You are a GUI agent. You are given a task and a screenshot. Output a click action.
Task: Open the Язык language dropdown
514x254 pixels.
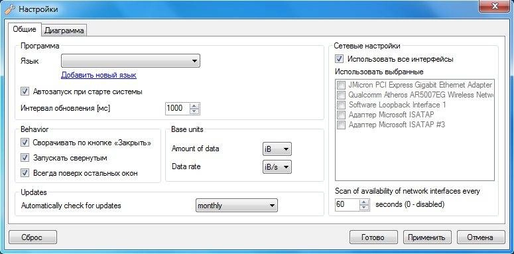pos(131,61)
